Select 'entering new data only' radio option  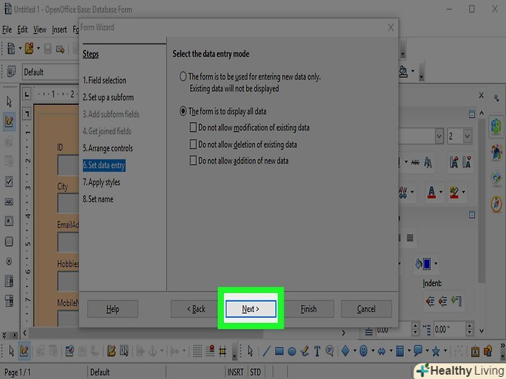(x=183, y=77)
